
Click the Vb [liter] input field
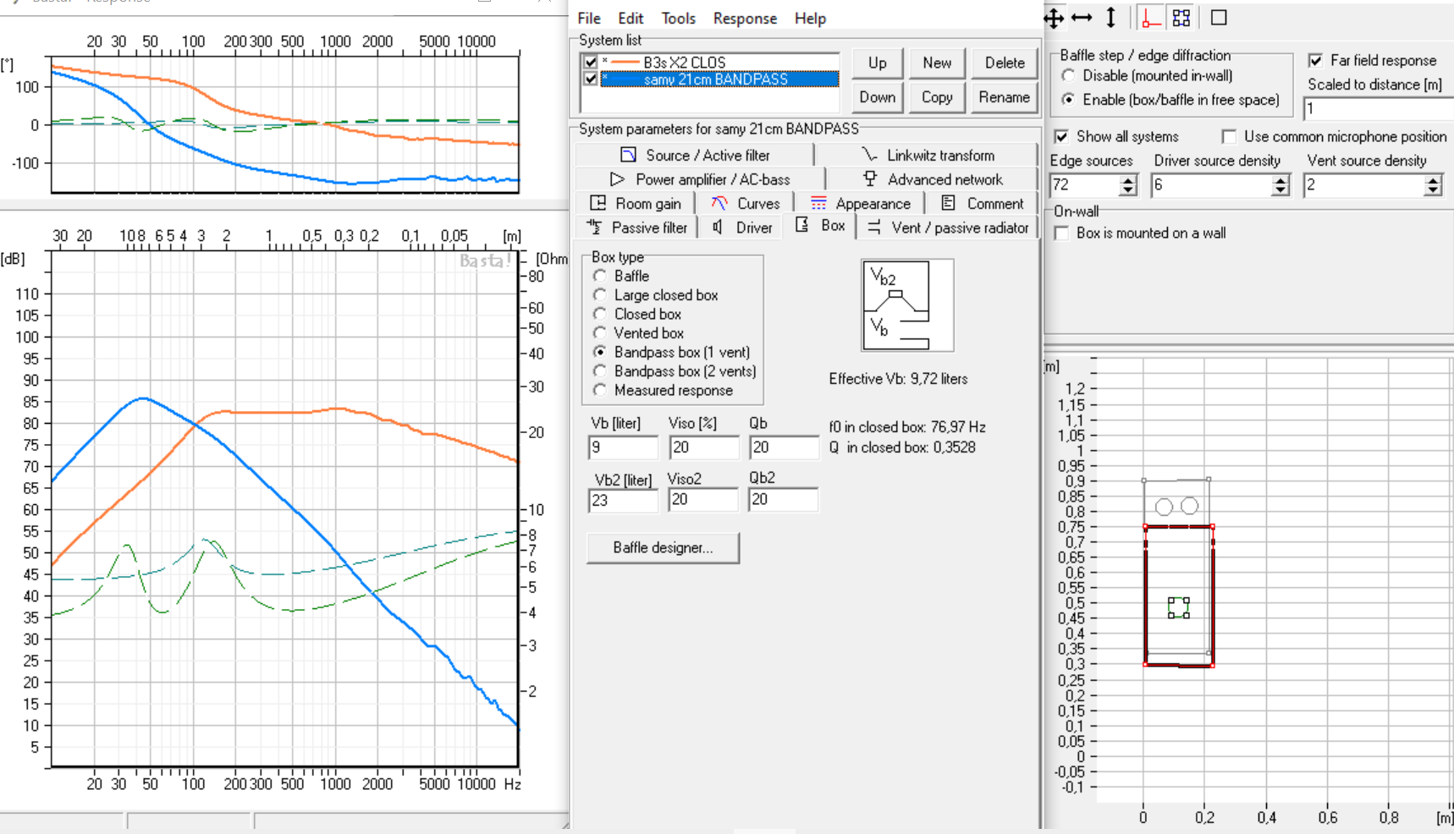click(x=623, y=447)
